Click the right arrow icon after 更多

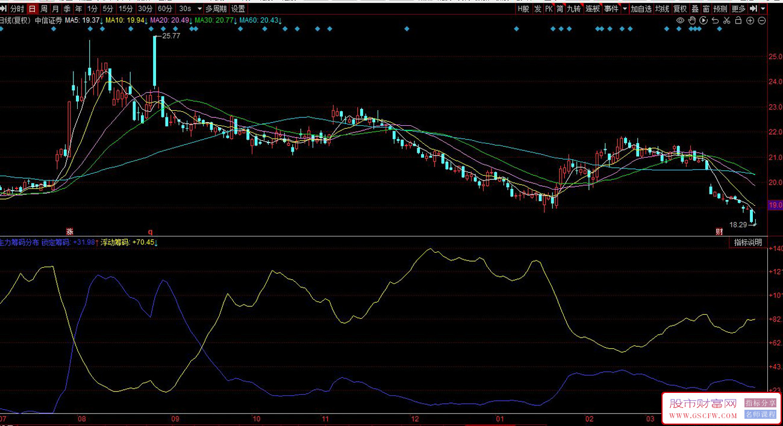[753, 9]
